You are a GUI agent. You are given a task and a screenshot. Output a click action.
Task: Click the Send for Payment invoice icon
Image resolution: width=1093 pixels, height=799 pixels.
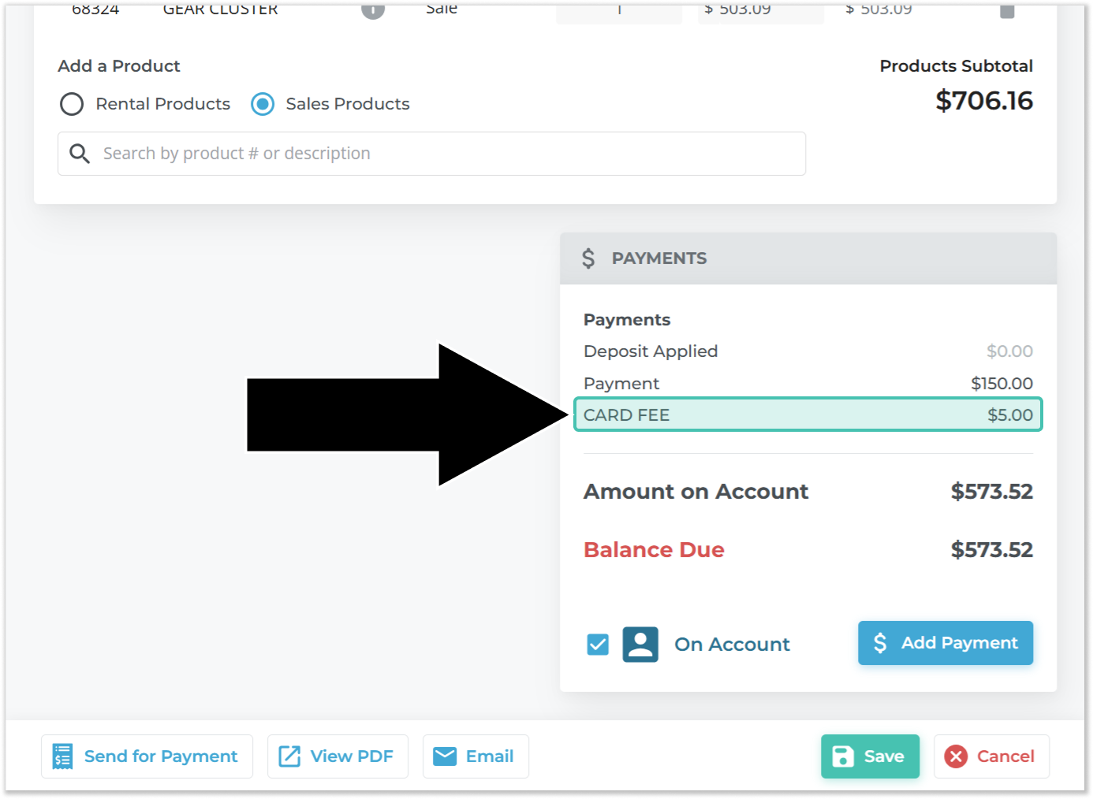pos(62,756)
